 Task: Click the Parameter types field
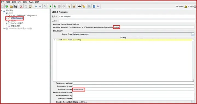pos(134,86)
